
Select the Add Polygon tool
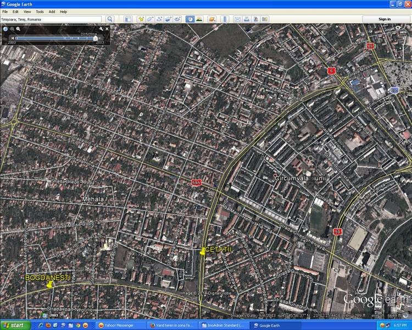[x=150, y=19]
